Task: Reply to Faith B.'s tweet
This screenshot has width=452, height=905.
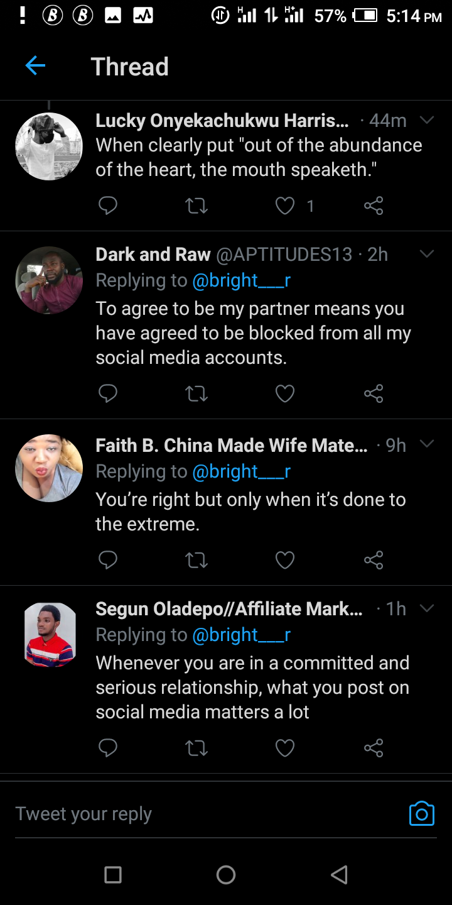Action: tap(108, 559)
